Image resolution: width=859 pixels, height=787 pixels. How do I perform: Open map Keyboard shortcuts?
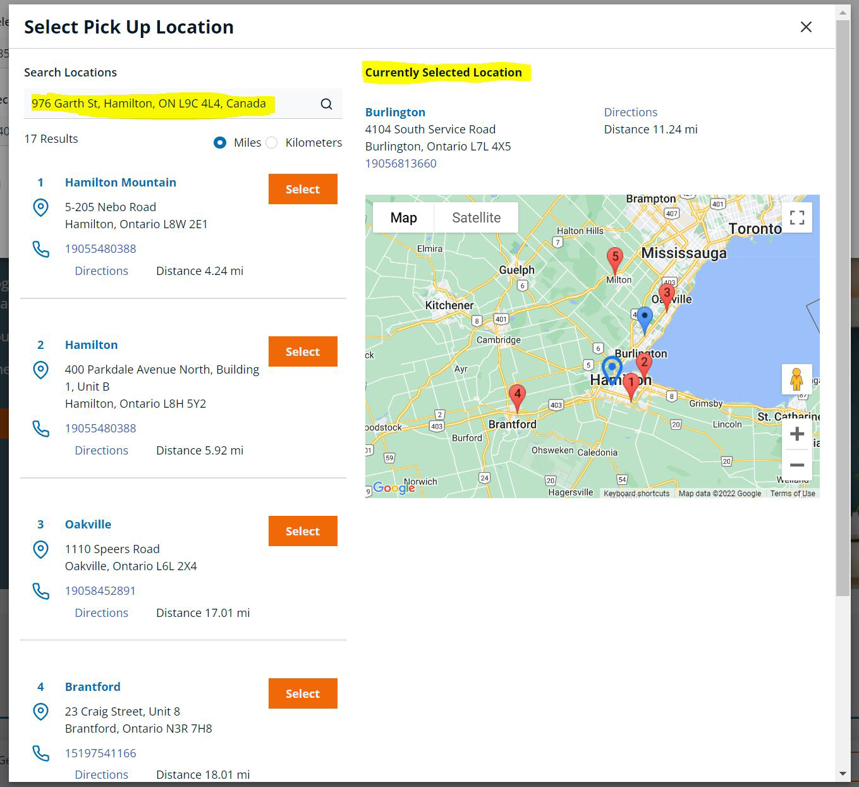click(637, 494)
